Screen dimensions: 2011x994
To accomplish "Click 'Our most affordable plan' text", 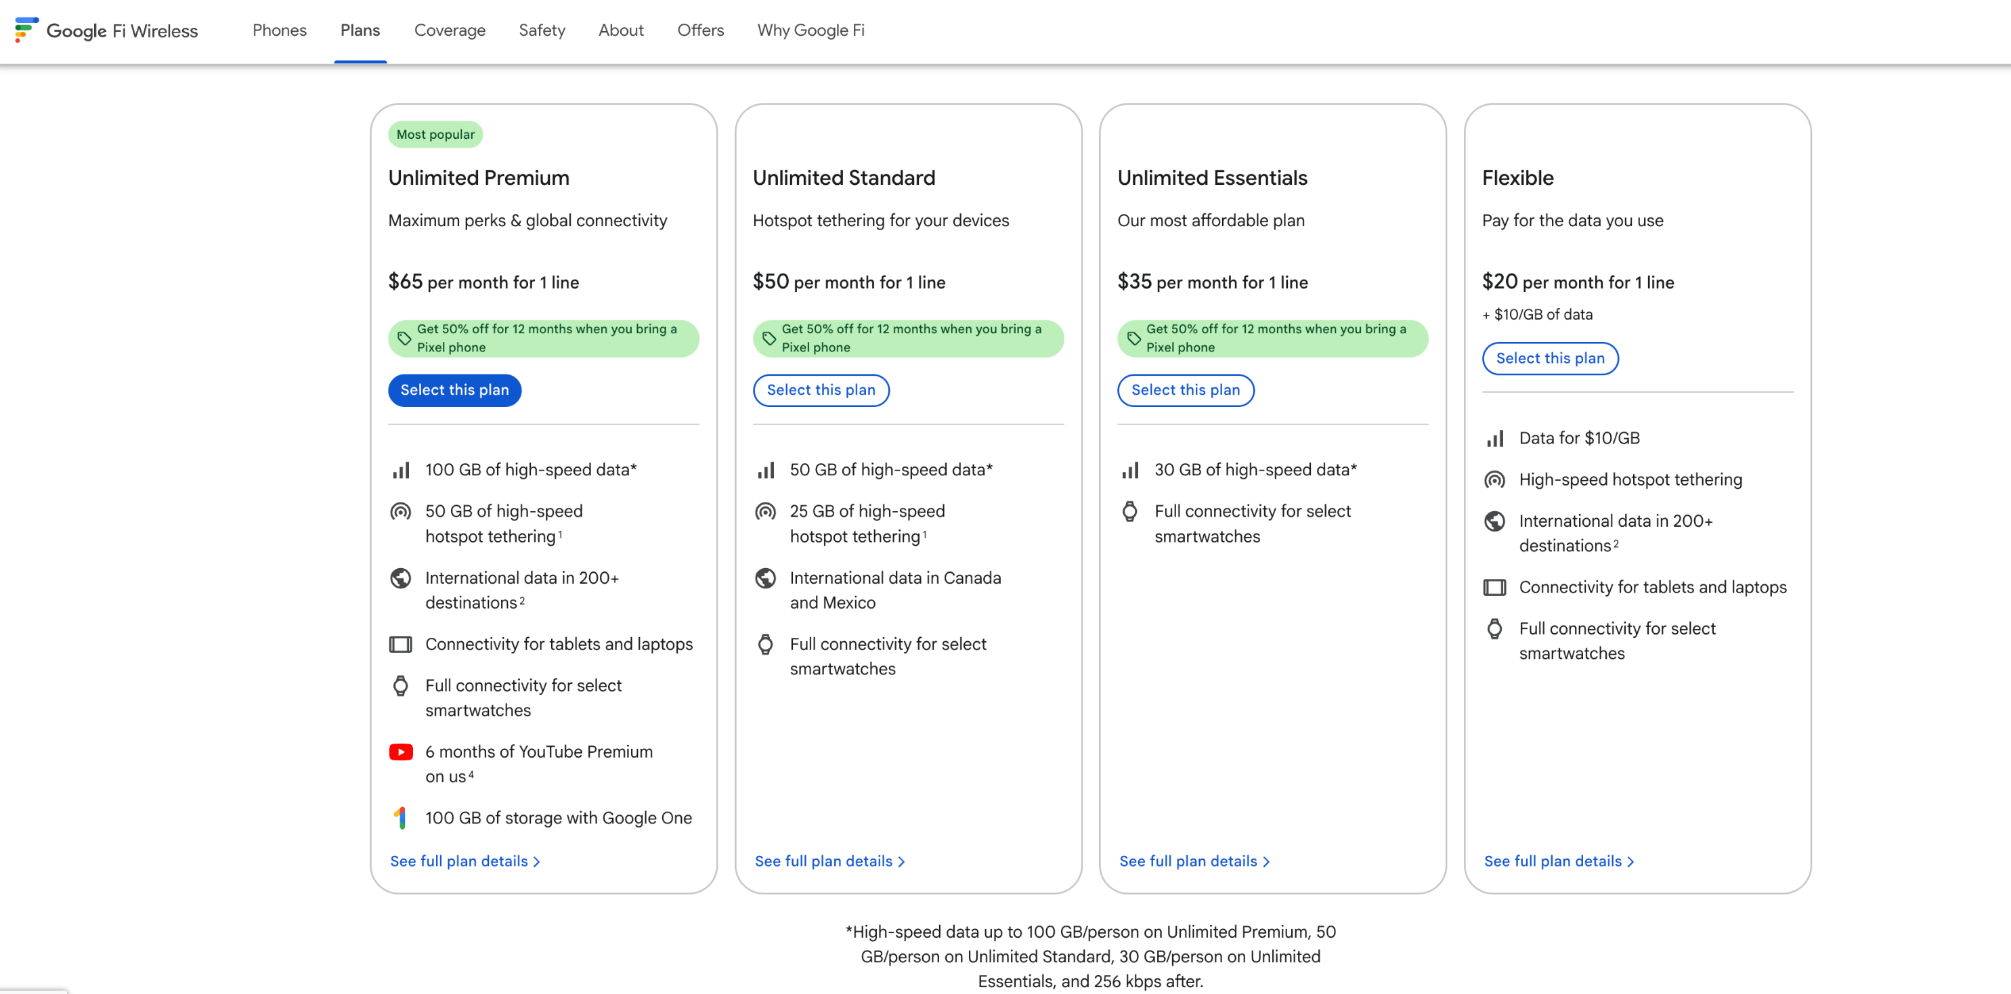I will click(1211, 221).
